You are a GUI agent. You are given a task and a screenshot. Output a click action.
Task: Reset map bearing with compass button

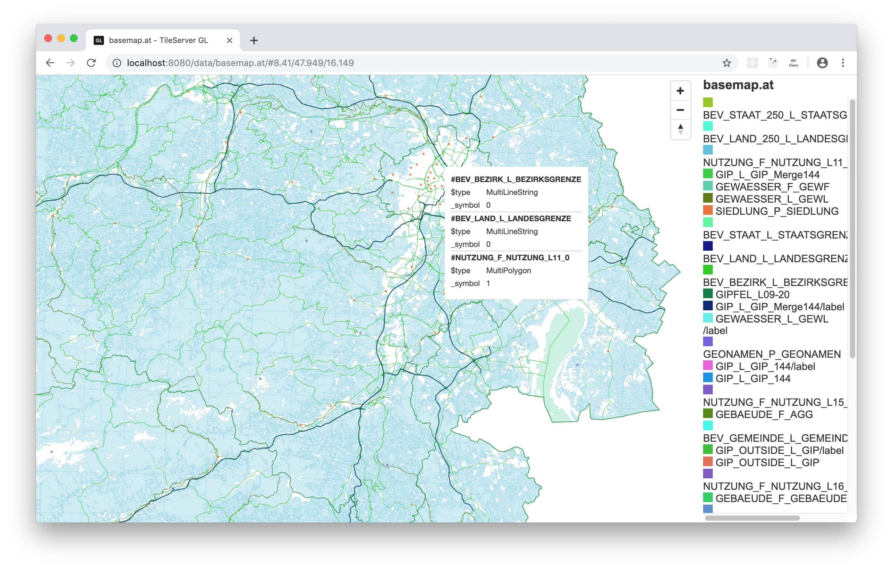pyautogui.click(x=680, y=129)
